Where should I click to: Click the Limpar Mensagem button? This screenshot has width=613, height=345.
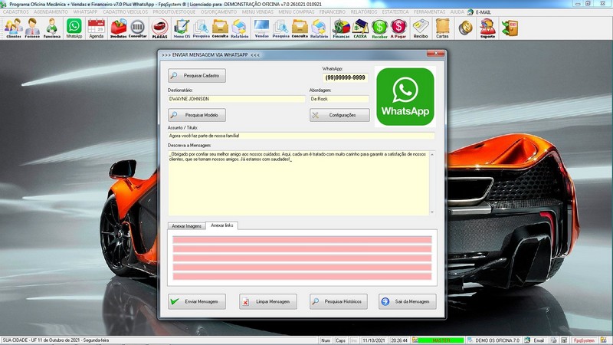[267, 301]
